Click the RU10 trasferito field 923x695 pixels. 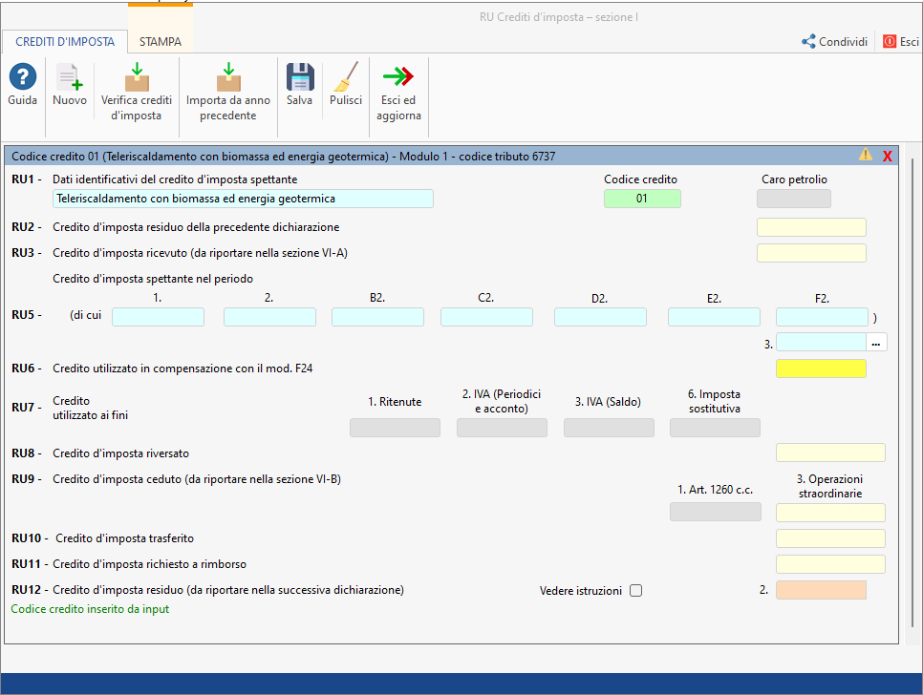(x=830, y=538)
